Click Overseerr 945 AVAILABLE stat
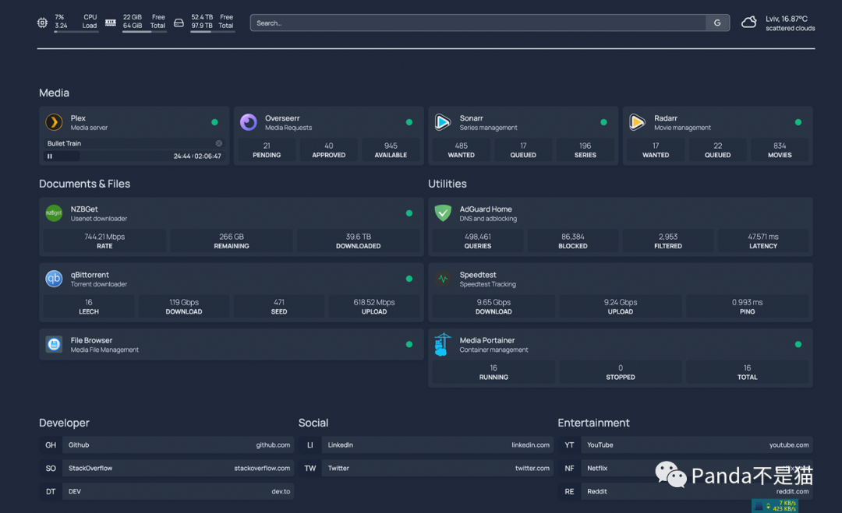842x513 pixels. point(391,150)
